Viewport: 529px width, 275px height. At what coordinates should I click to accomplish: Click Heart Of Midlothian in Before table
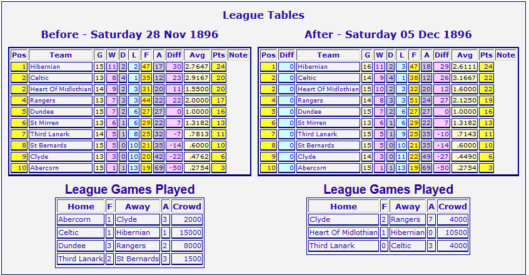61,89
